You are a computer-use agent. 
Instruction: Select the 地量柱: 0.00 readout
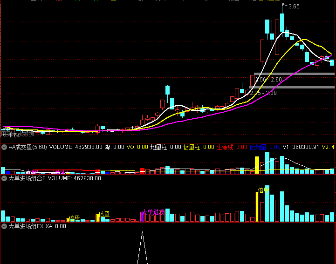click(166, 147)
